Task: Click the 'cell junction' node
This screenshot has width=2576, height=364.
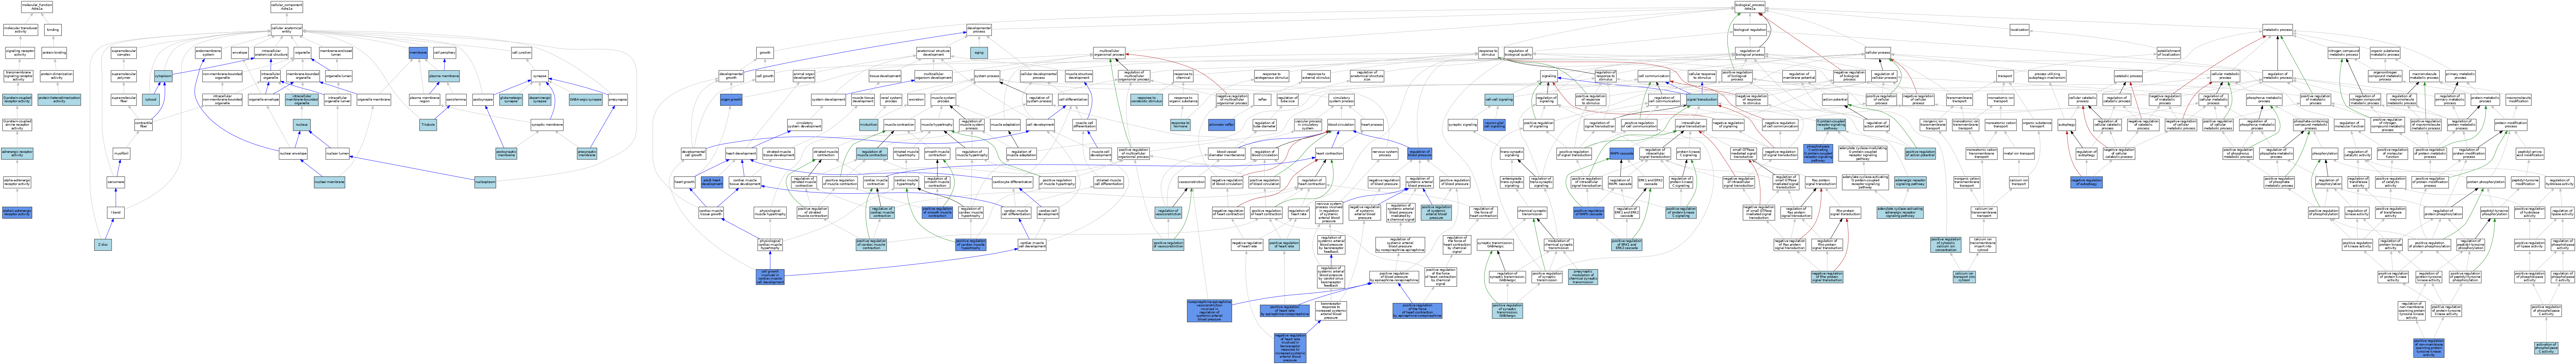Action: click(x=522, y=53)
